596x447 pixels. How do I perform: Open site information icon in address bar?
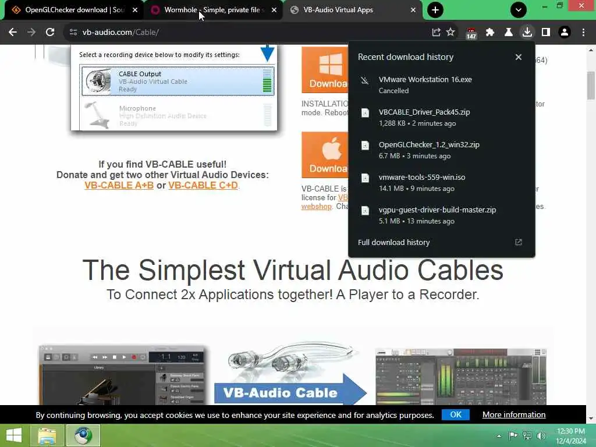click(x=73, y=33)
